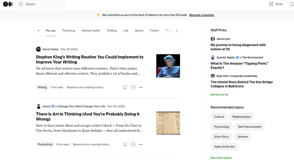The width and height of the screenshot is (294, 160).
Task: Select the Psychology recommended topic
Action: [221, 127]
